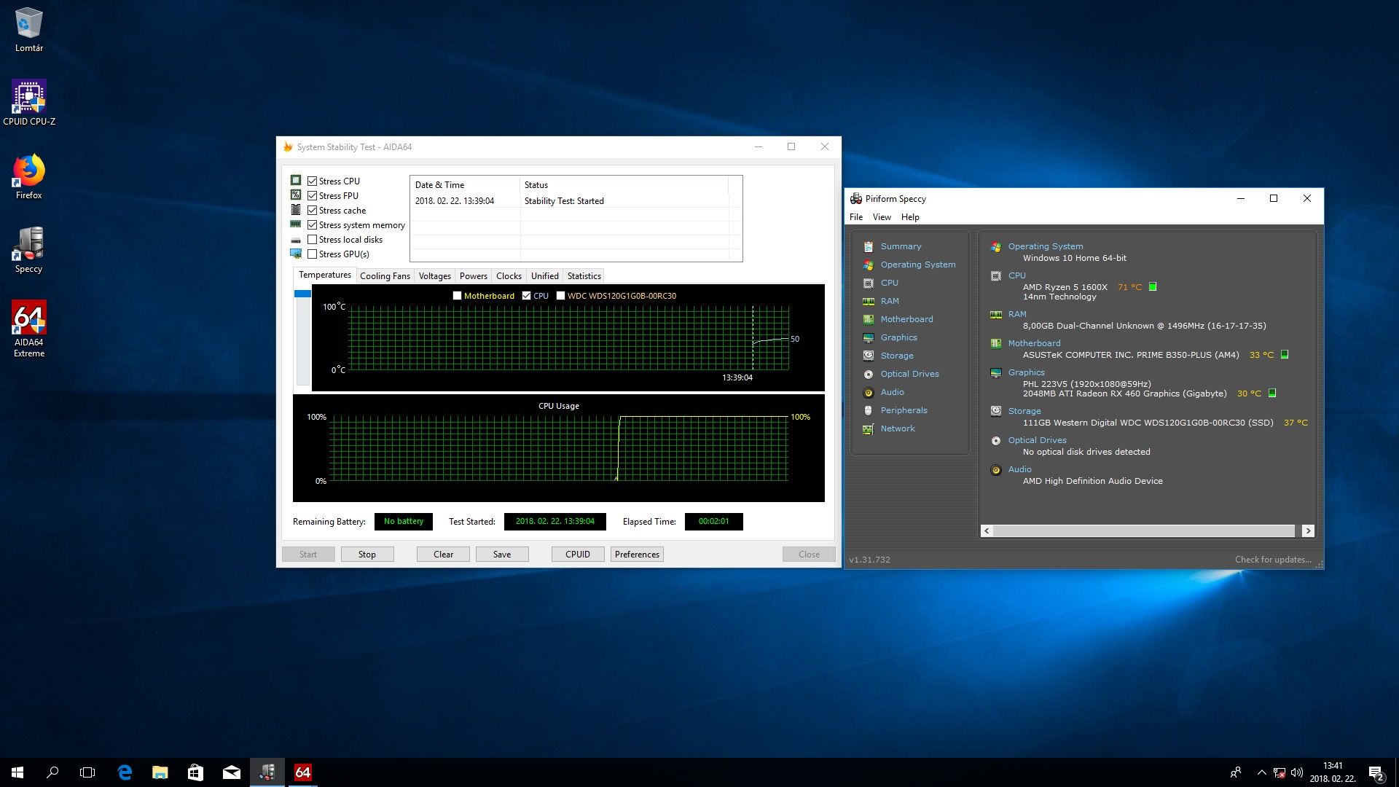Screen dimensions: 1399x787
Task: Open the Speccy Help menu
Action: coord(910,217)
